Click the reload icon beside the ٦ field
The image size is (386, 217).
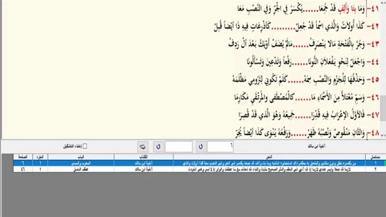coord(201,147)
